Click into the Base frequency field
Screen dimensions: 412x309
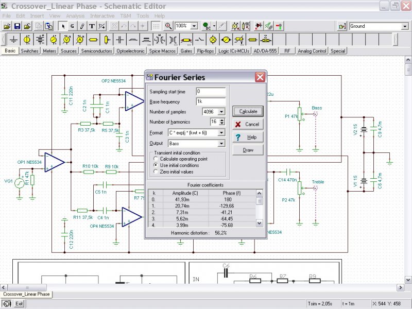click(211, 101)
